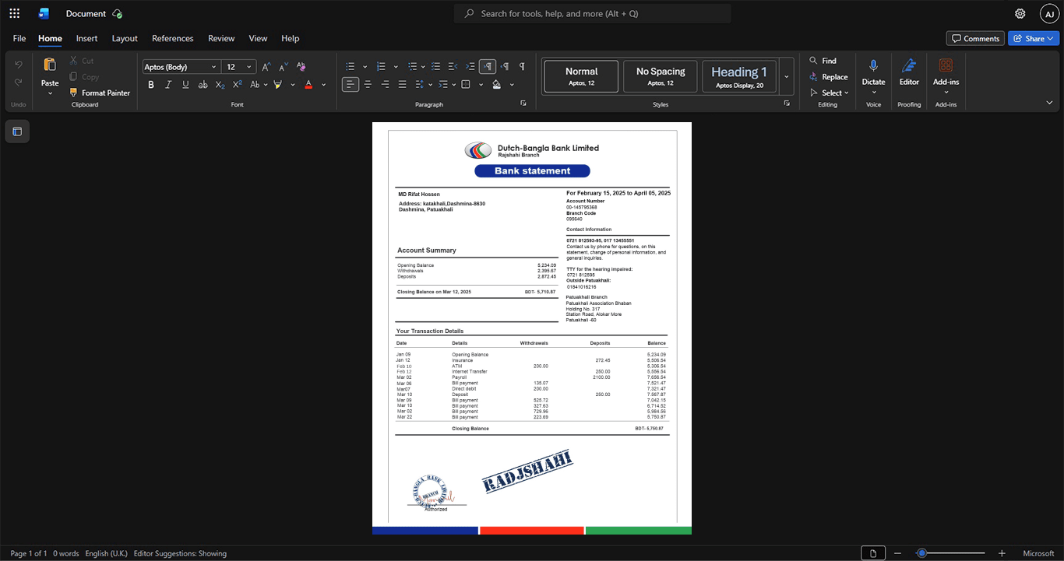This screenshot has height=561, width=1064.
Task: Switch to the References tab
Action: (173, 38)
